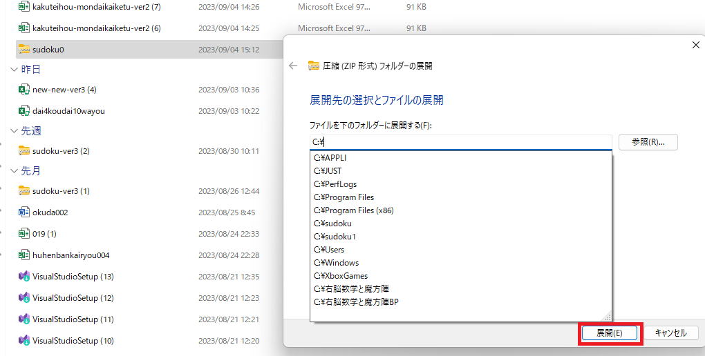Click the icon of VisualStudioSetup (13)
The image size is (705, 356).
click(x=23, y=276)
